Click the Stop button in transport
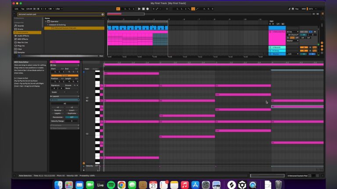The height and width of the screenshot is (189, 337). coord(143,9)
